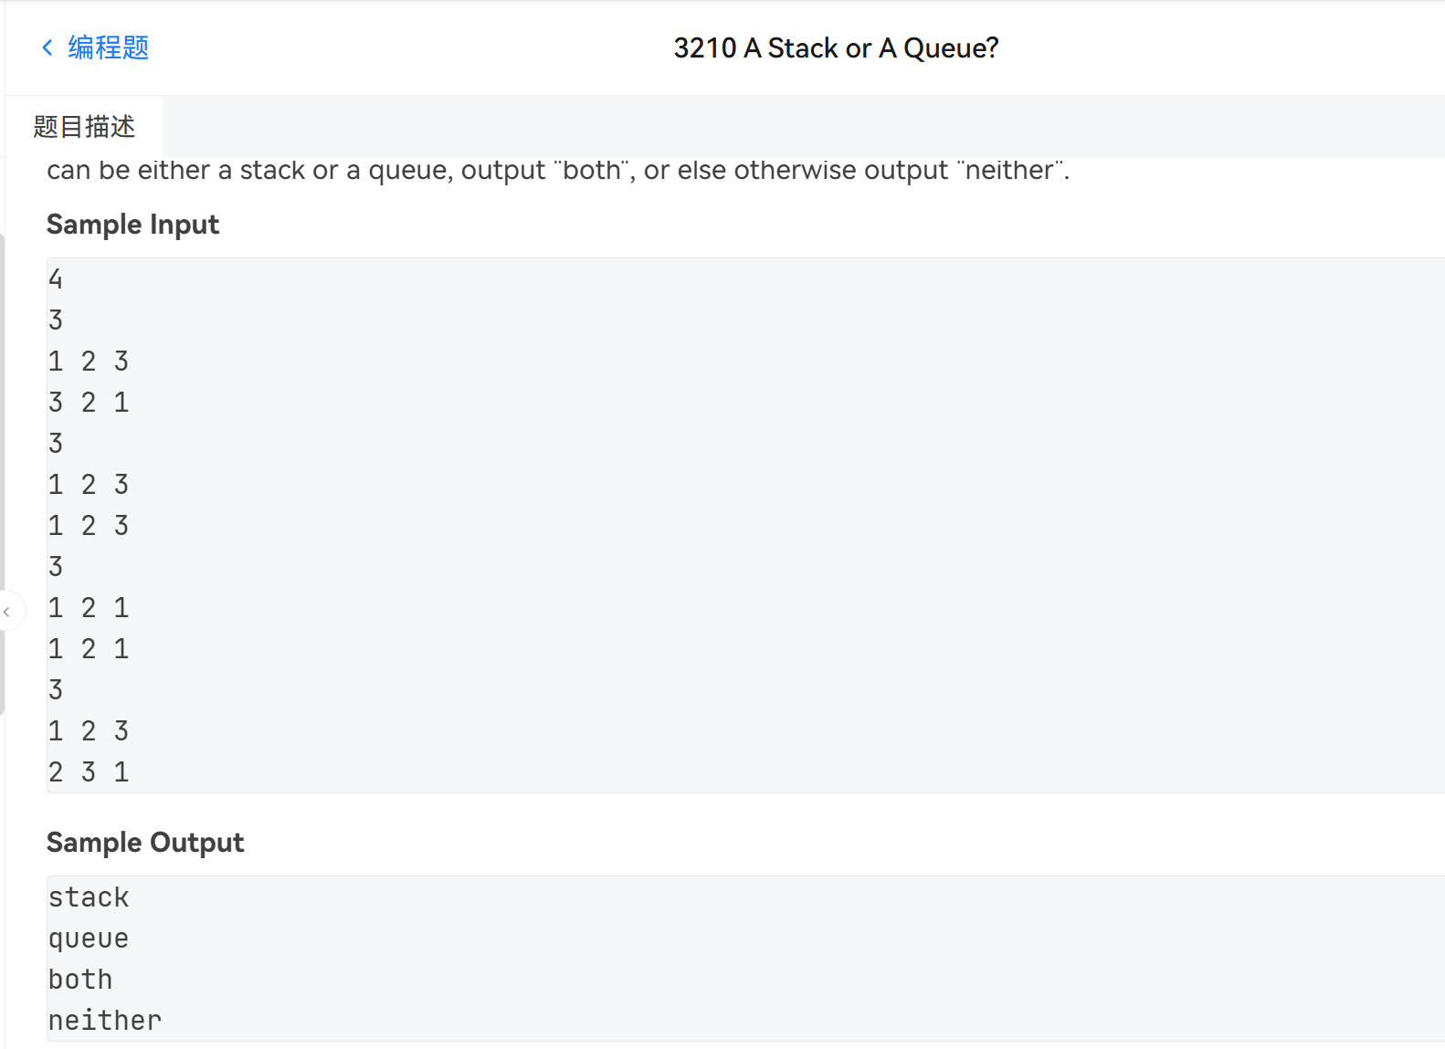Collapse the sidebar using the left-edge chevron
This screenshot has height=1049, width=1445.
[7, 611]
